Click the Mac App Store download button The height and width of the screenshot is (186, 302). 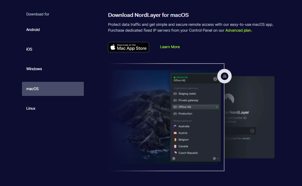tap(128, 47)
